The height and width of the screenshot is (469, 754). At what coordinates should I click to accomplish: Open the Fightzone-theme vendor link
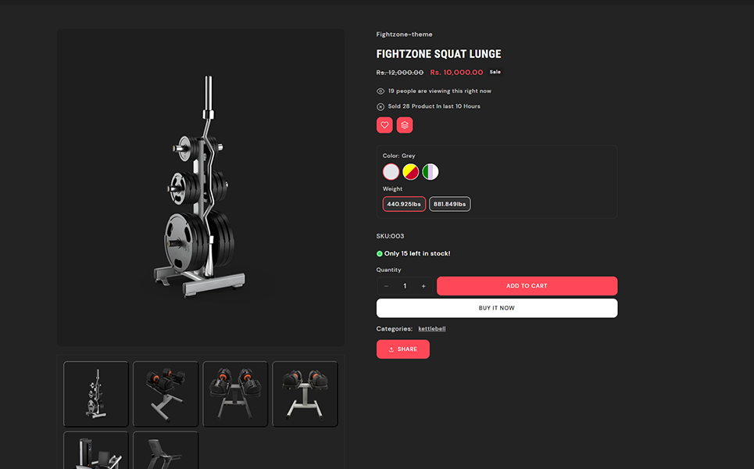click(405, 34)
